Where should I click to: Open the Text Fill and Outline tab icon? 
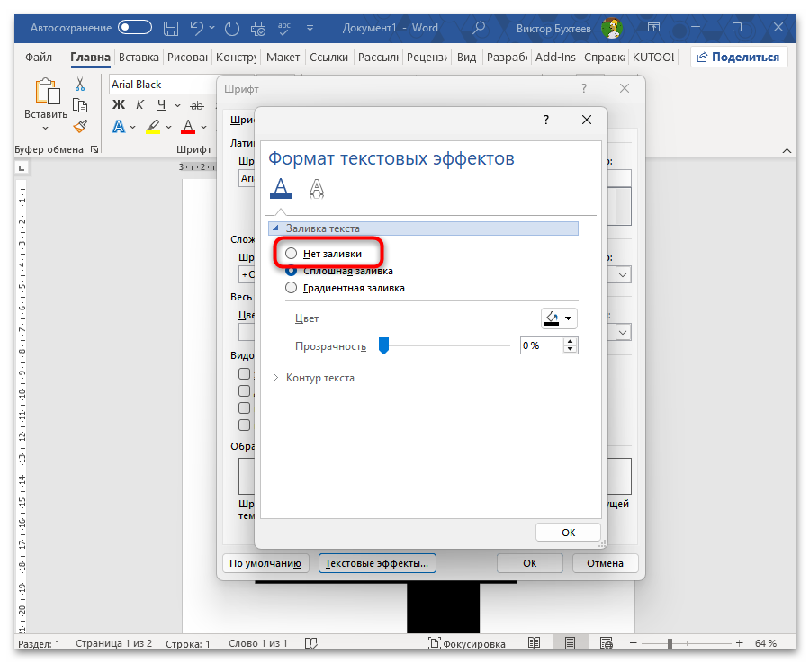tap(281, 187)
